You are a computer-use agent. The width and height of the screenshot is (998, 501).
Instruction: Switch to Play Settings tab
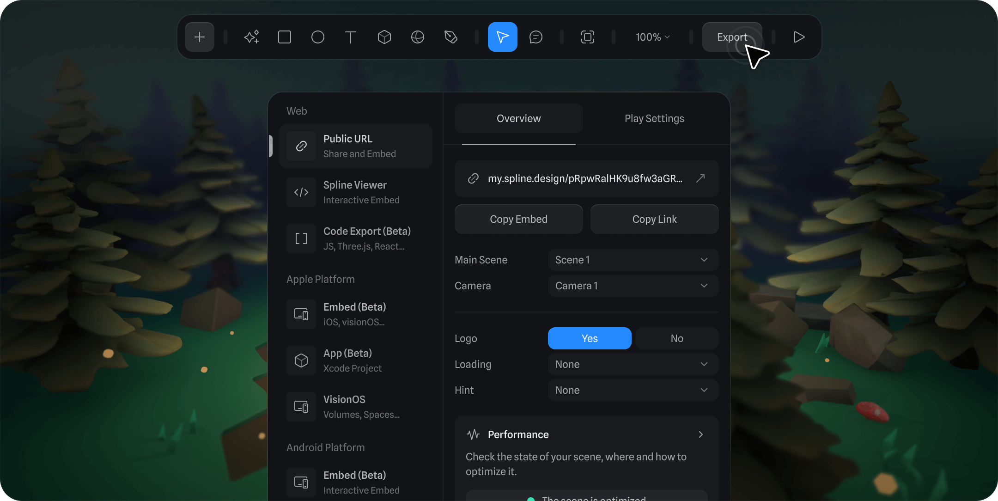click(x=655, y=118)
